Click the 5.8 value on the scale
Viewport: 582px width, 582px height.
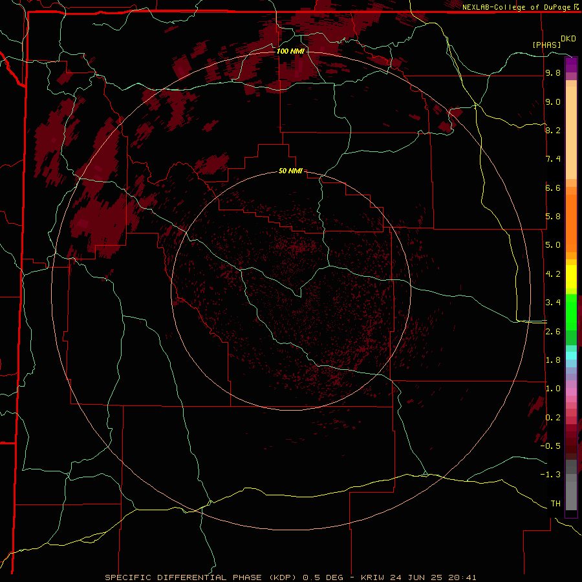[553, 217]
